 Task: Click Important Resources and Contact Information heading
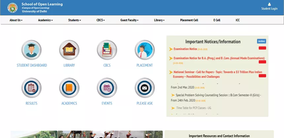pos(219,136)
